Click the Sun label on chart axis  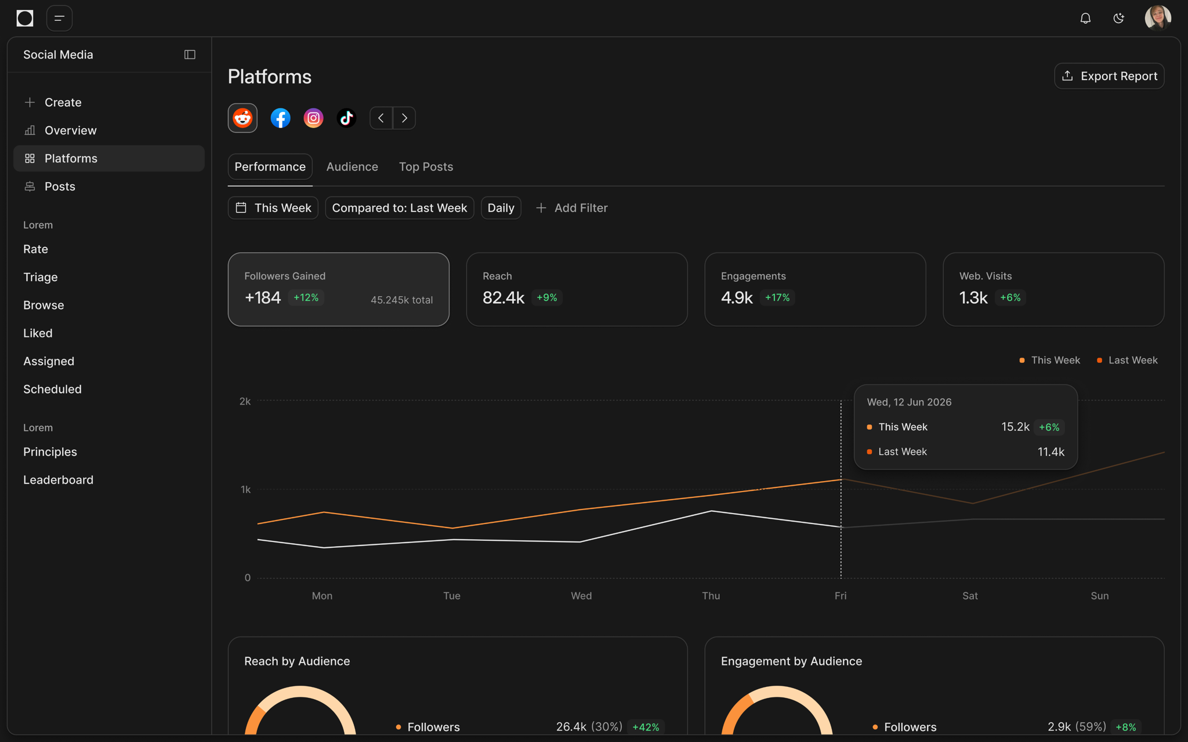click(1100, 595)
